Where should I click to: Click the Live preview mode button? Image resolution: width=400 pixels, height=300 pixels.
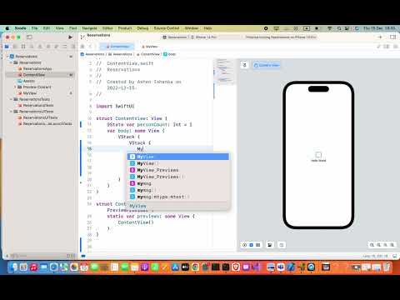(244, 245)
